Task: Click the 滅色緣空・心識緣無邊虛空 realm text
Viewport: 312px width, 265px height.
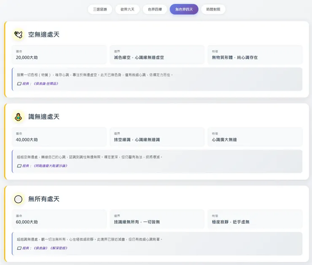Action: tap(139, 58)
